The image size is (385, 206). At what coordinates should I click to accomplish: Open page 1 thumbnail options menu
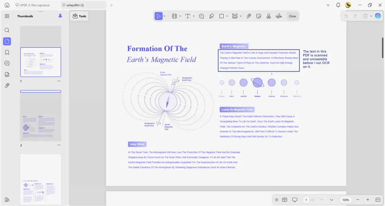coord(59,81)
